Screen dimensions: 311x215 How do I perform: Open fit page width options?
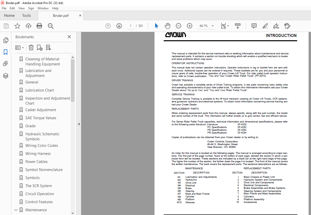click(x=225, y=26)
